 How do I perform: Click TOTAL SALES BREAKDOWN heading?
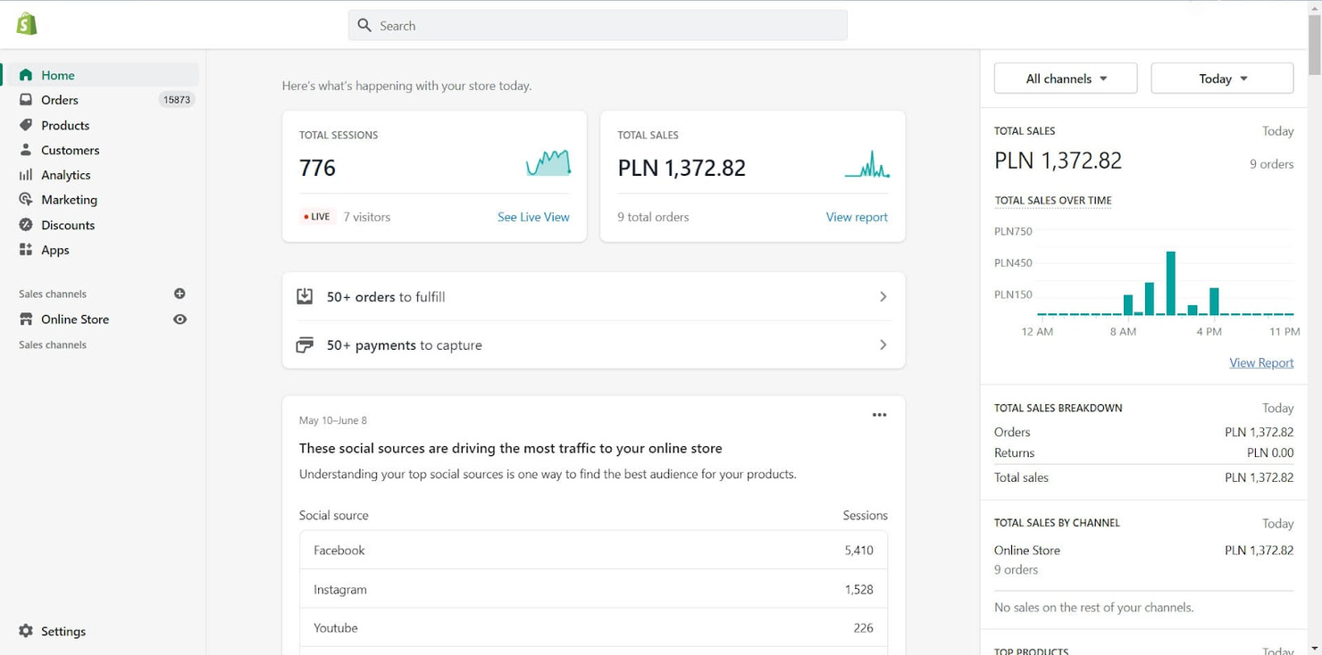point(1058,408)
